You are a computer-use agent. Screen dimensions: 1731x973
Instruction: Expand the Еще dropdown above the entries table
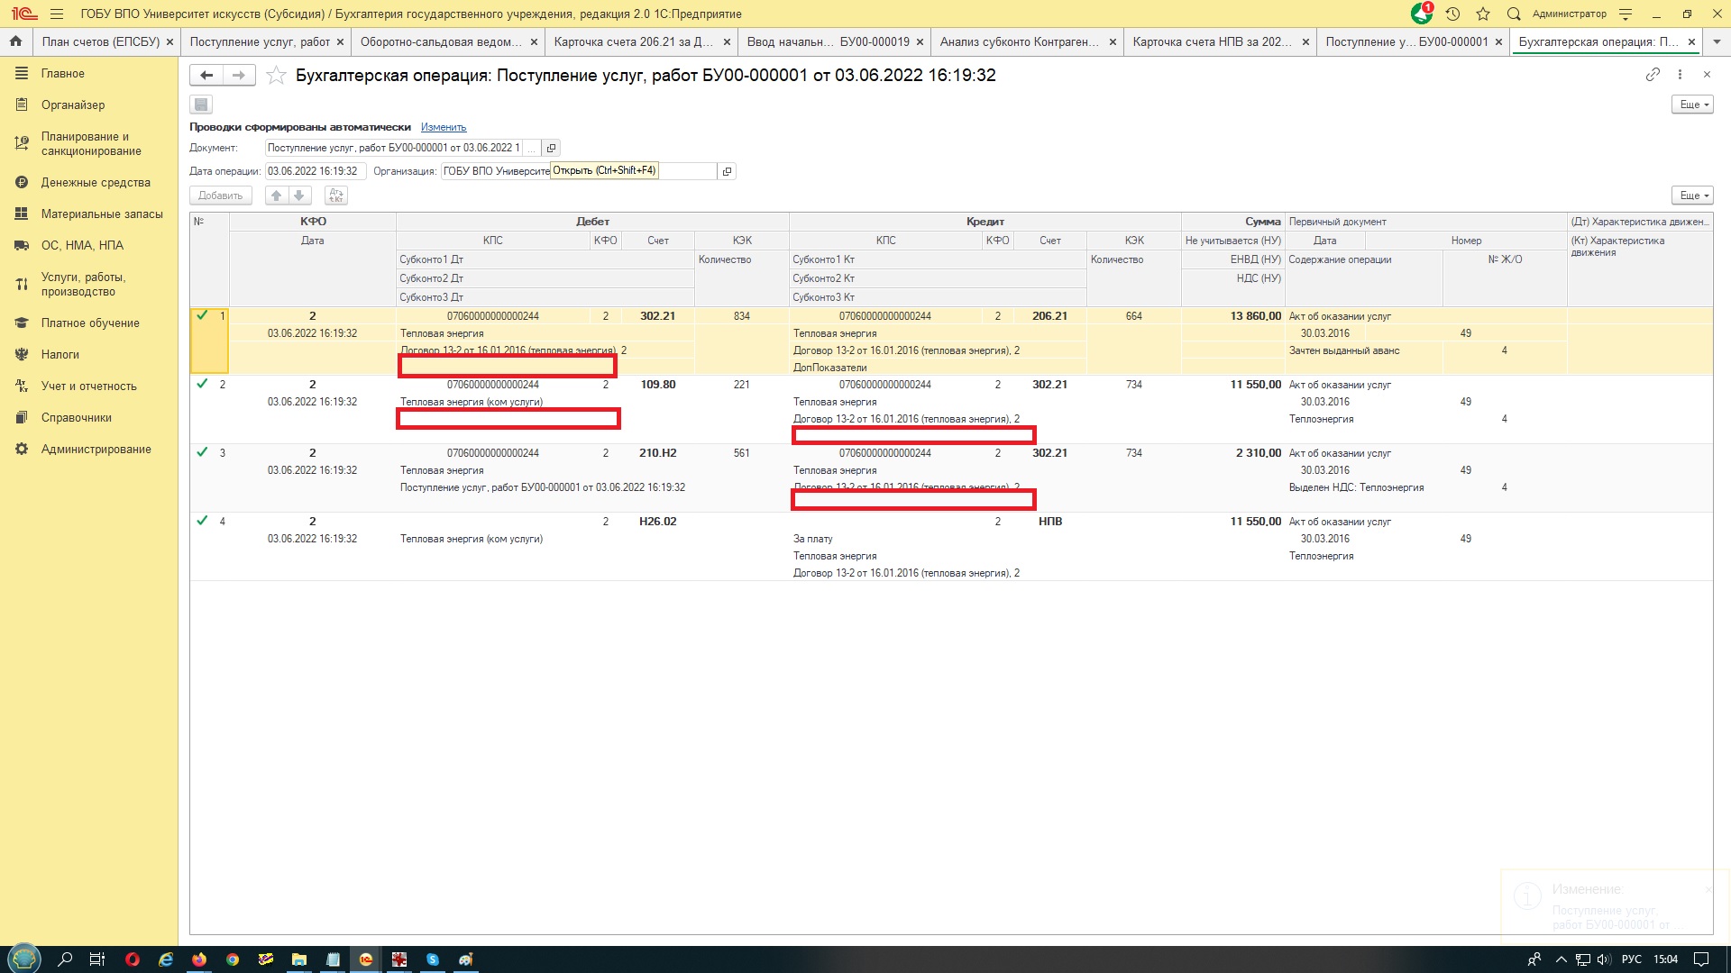tap(1692, 196)
